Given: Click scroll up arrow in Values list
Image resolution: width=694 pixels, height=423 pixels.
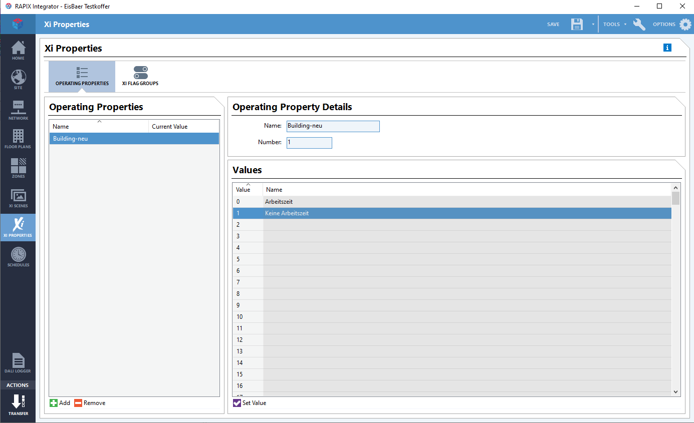Looking at the screenshot, I should tap(675, 187).
